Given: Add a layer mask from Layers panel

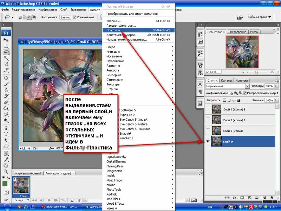Looking at the screenshot, I should click(242, 198).
